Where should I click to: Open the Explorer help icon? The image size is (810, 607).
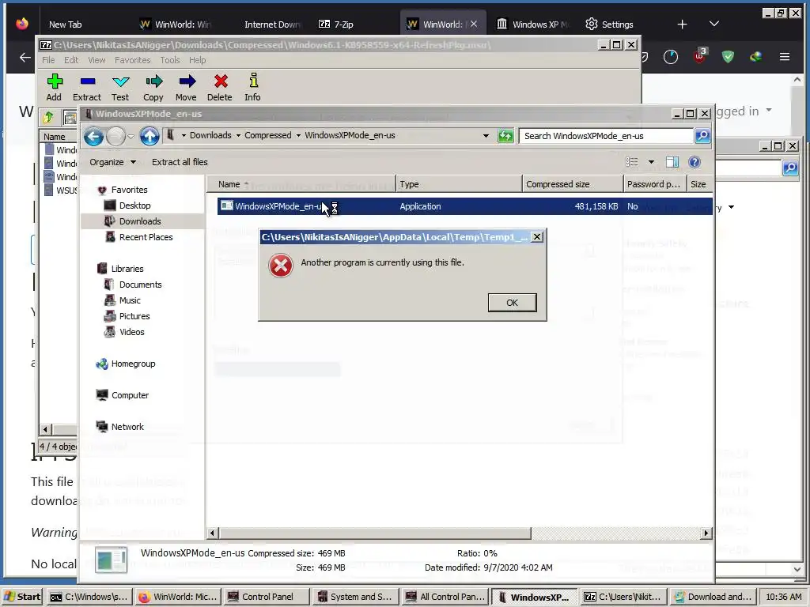[695, 162]
